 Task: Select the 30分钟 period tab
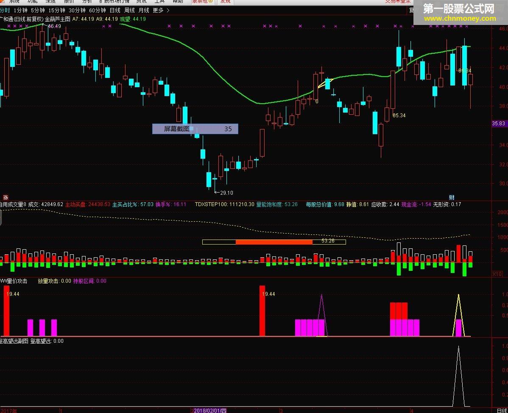(77, 10)
